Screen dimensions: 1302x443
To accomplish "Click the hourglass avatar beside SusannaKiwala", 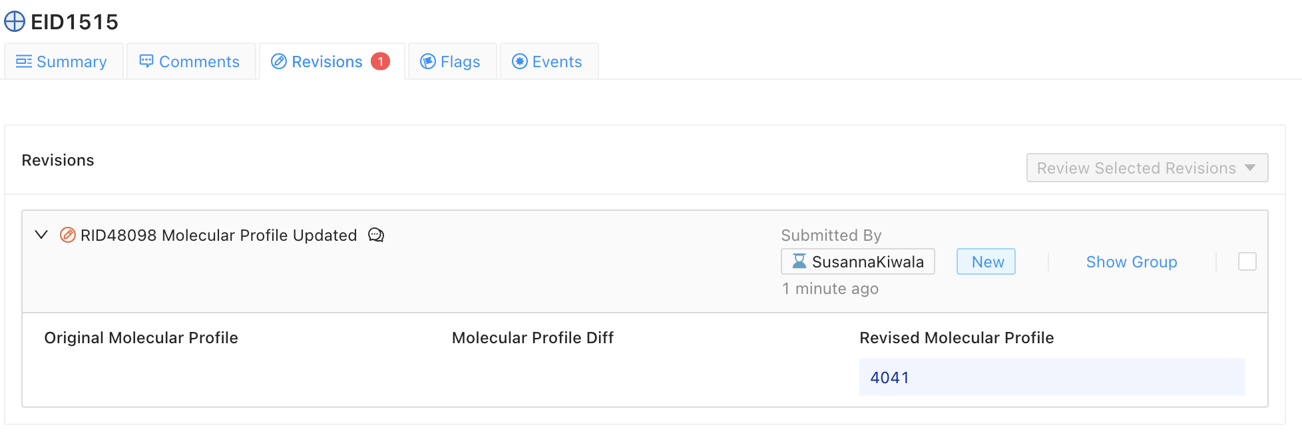I will 799,261.
